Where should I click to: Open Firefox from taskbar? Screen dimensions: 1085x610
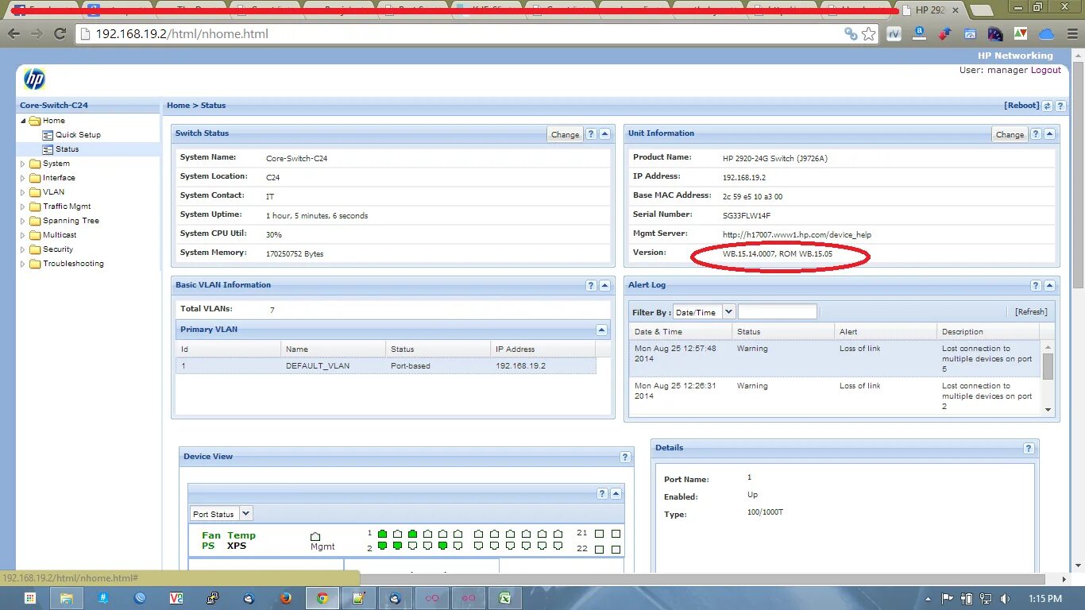click(286, 598)
